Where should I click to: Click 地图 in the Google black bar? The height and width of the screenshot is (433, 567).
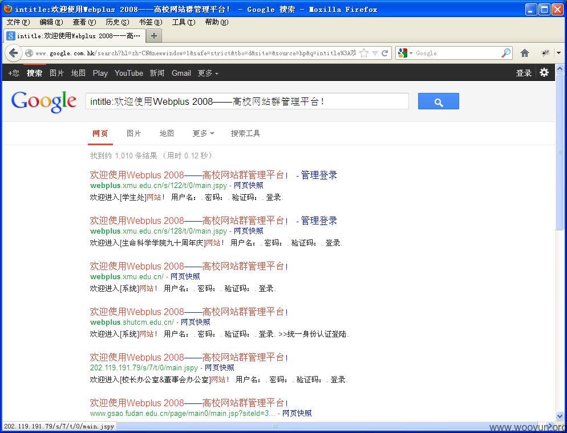pyautogui.click(x=79, y=73)
